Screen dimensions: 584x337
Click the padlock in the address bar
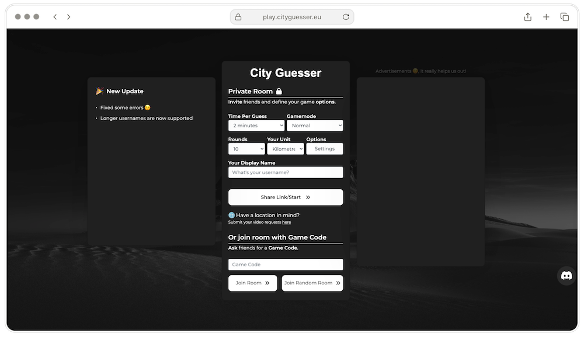(238, 16)
